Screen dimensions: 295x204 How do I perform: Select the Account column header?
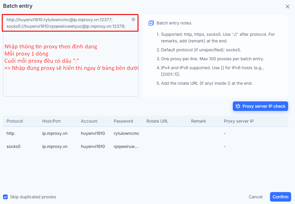coord(89,121)
